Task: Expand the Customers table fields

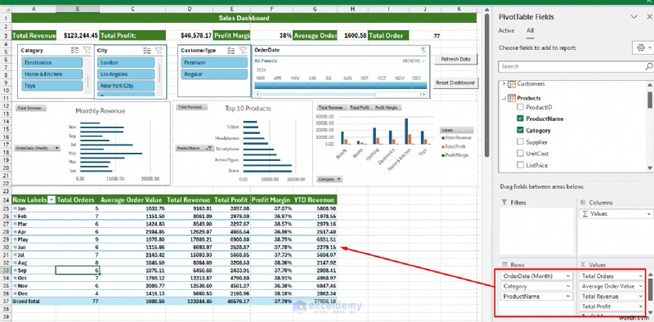Action: pyautogui.click(x=504, y=84)
